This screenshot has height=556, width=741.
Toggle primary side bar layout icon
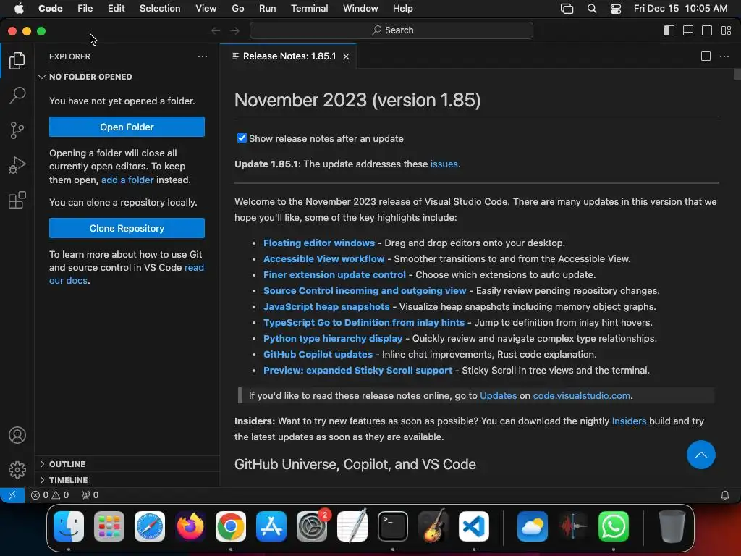coord(669,30)
